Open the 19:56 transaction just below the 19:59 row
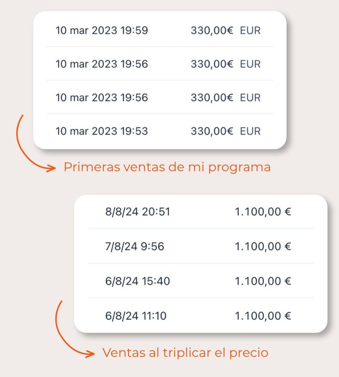The height and width of the screenshot is (377, 339). (x=160, y=64)
